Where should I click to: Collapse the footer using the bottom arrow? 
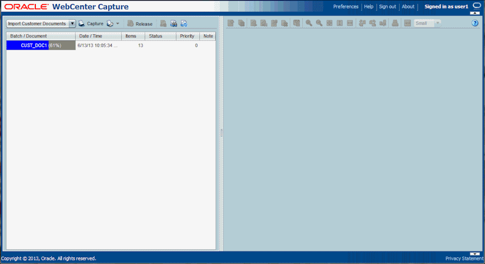click(x=475, y=254)
